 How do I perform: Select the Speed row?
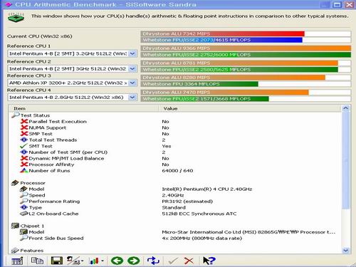click(175, 195)
